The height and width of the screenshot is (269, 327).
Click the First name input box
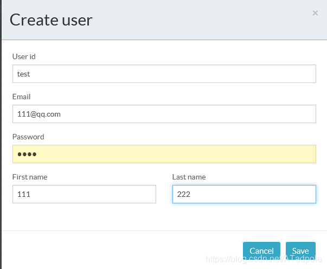click(x=84, y=194)
